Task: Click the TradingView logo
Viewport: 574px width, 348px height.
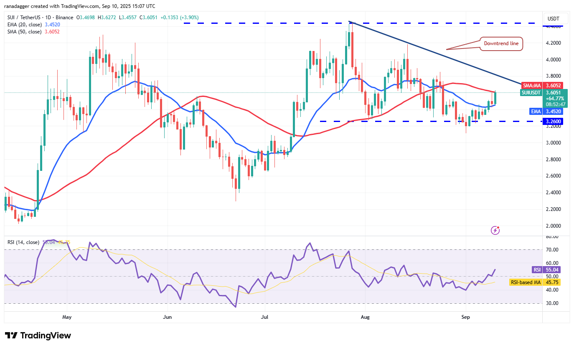Action: (38, 335)
